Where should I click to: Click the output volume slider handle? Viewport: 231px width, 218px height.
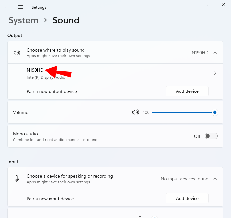(x=215, y=112)
